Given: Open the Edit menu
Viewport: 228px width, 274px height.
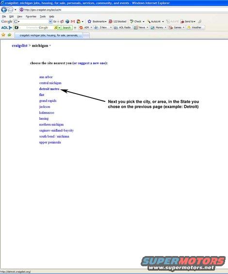Looking at the screenshot, I should pyautogui.click(x=11, y=16).
